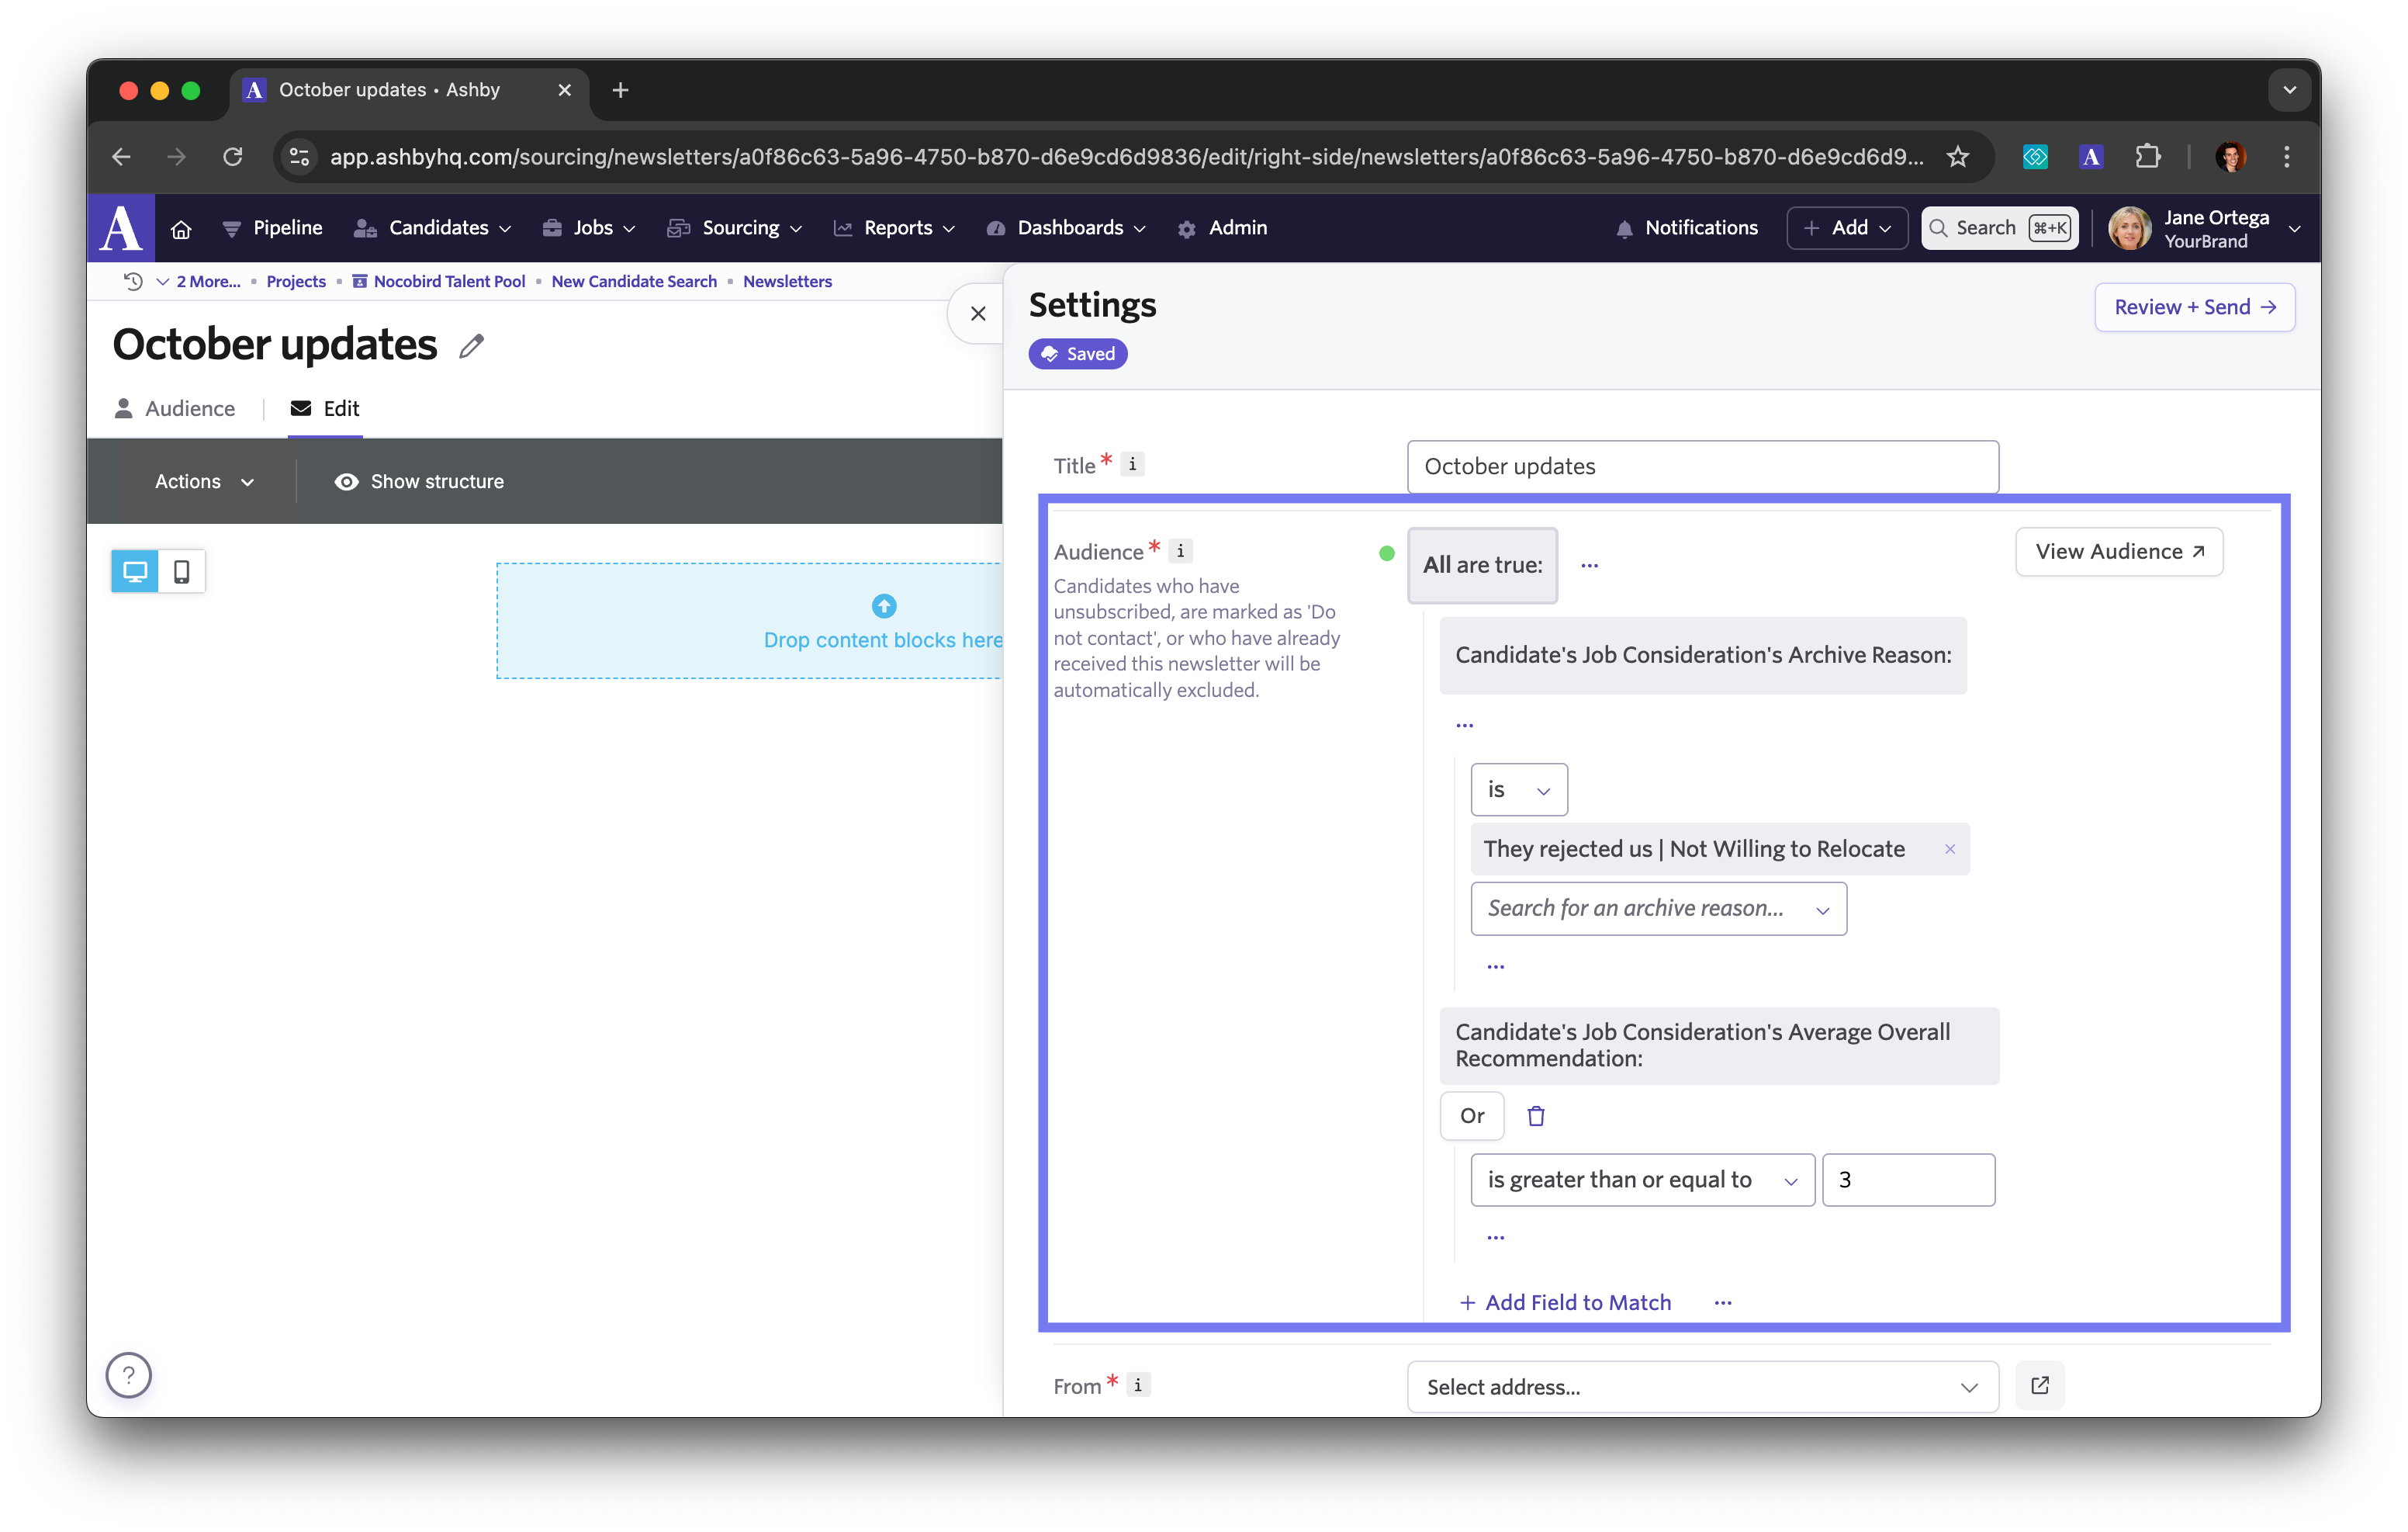2408x1532 pixels.
Task: Click the Title input field
Action: pyautogui.click(x=1702, y=466)
